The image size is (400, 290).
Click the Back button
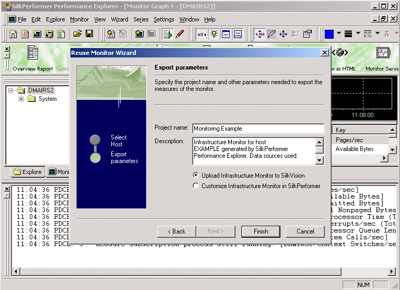click(177, 231)
